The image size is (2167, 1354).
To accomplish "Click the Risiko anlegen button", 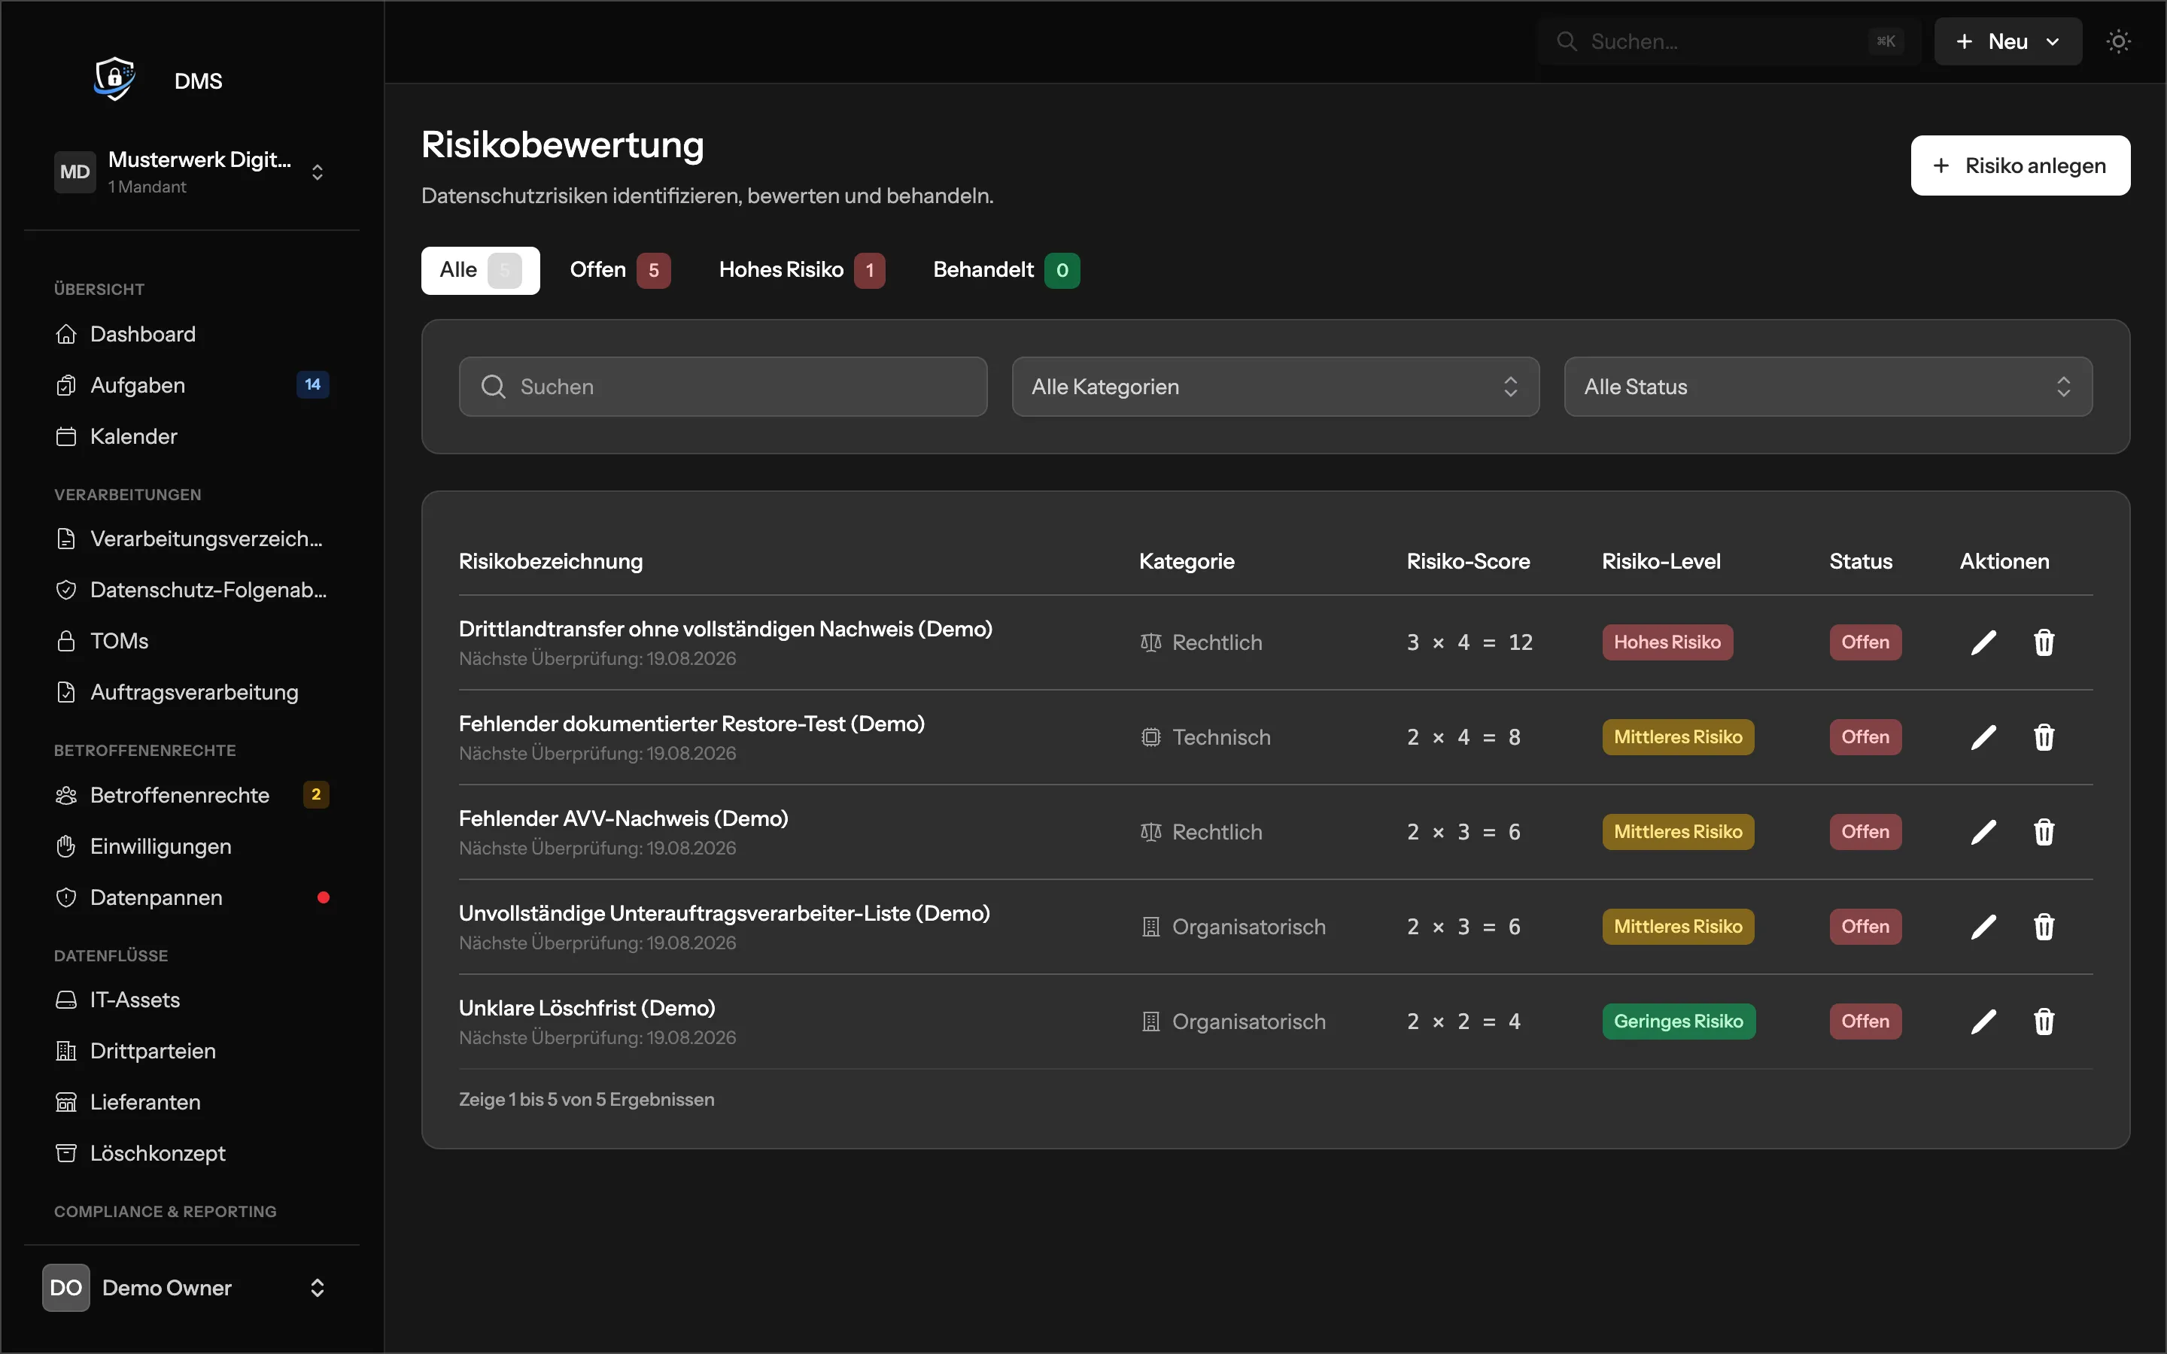I will coord(2020,165).
